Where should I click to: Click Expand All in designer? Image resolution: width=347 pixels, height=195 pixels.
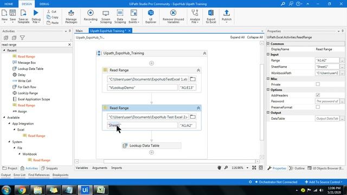237,37
